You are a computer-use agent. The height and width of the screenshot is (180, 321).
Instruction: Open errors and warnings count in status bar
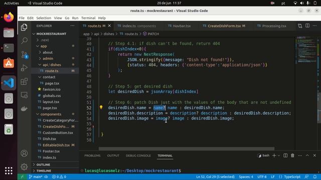pos(59,176)
